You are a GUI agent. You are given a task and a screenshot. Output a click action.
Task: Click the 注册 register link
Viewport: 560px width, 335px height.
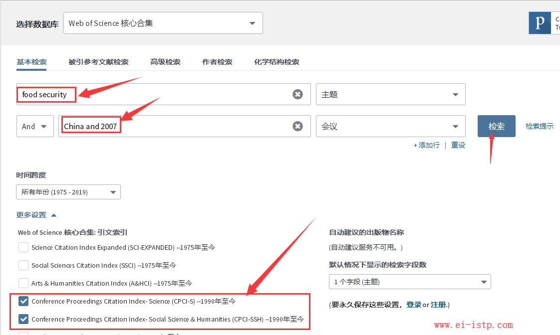click(x=438, y=305)
